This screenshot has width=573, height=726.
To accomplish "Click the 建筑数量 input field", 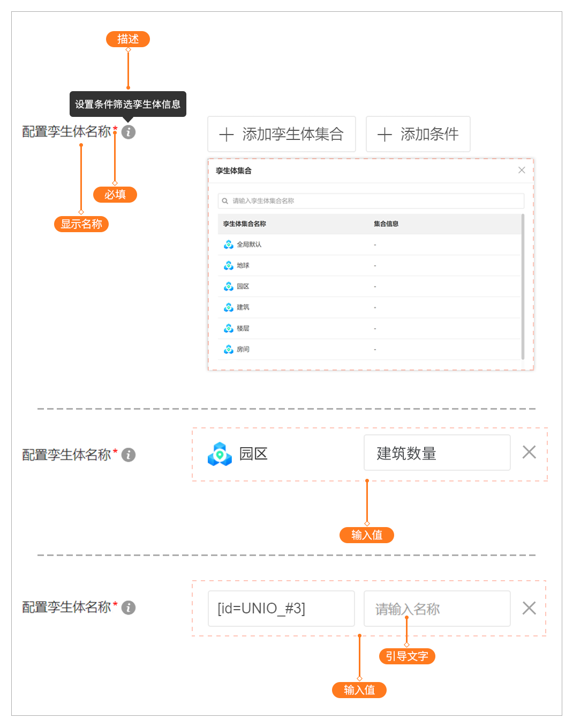I will click(x=437, y=453).
